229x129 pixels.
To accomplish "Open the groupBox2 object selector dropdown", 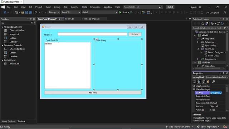I will pyautogui.click(x=228, y=77).
